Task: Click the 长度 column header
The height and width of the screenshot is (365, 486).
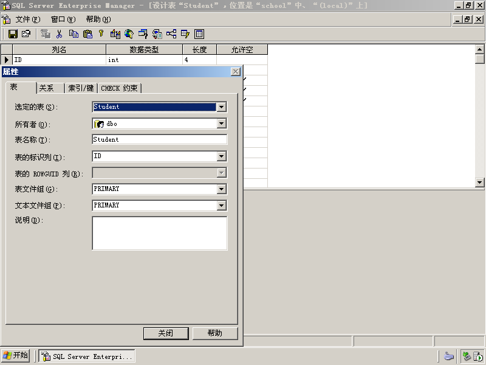Action: pos(200,50)
